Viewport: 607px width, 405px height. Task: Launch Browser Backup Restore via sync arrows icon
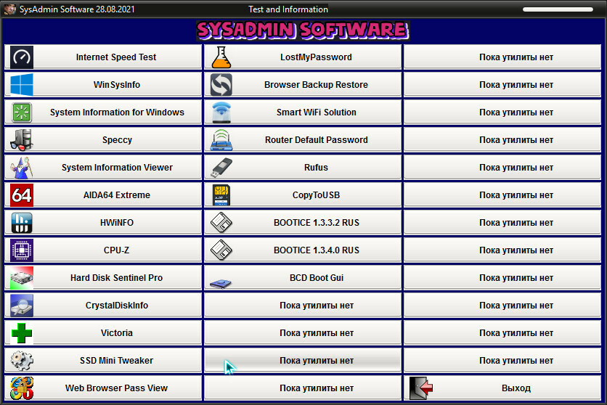[x=221, y=85]
